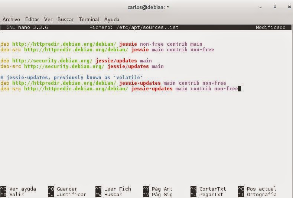Close the carlos@debian terminal window
The image size is (293, 198).
coord(289,7)
